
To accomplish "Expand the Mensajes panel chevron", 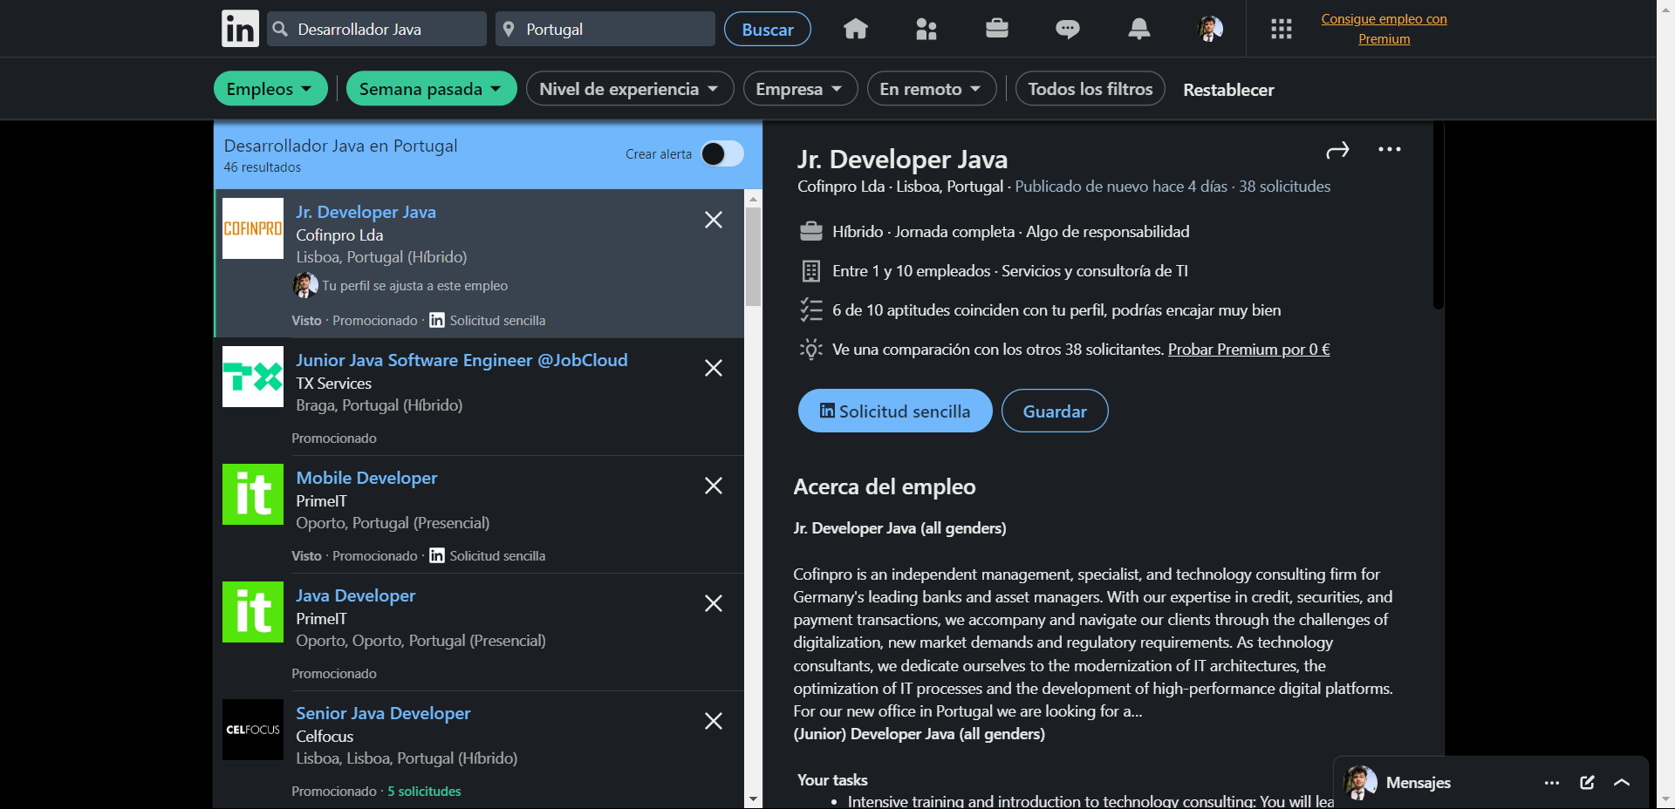I will (1622, 782).
